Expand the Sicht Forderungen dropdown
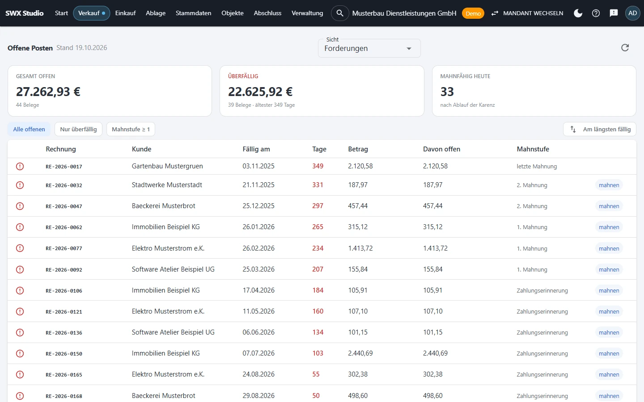Image resolution: width=644 pixels, height=402 pixels. [x=369, y=48]
